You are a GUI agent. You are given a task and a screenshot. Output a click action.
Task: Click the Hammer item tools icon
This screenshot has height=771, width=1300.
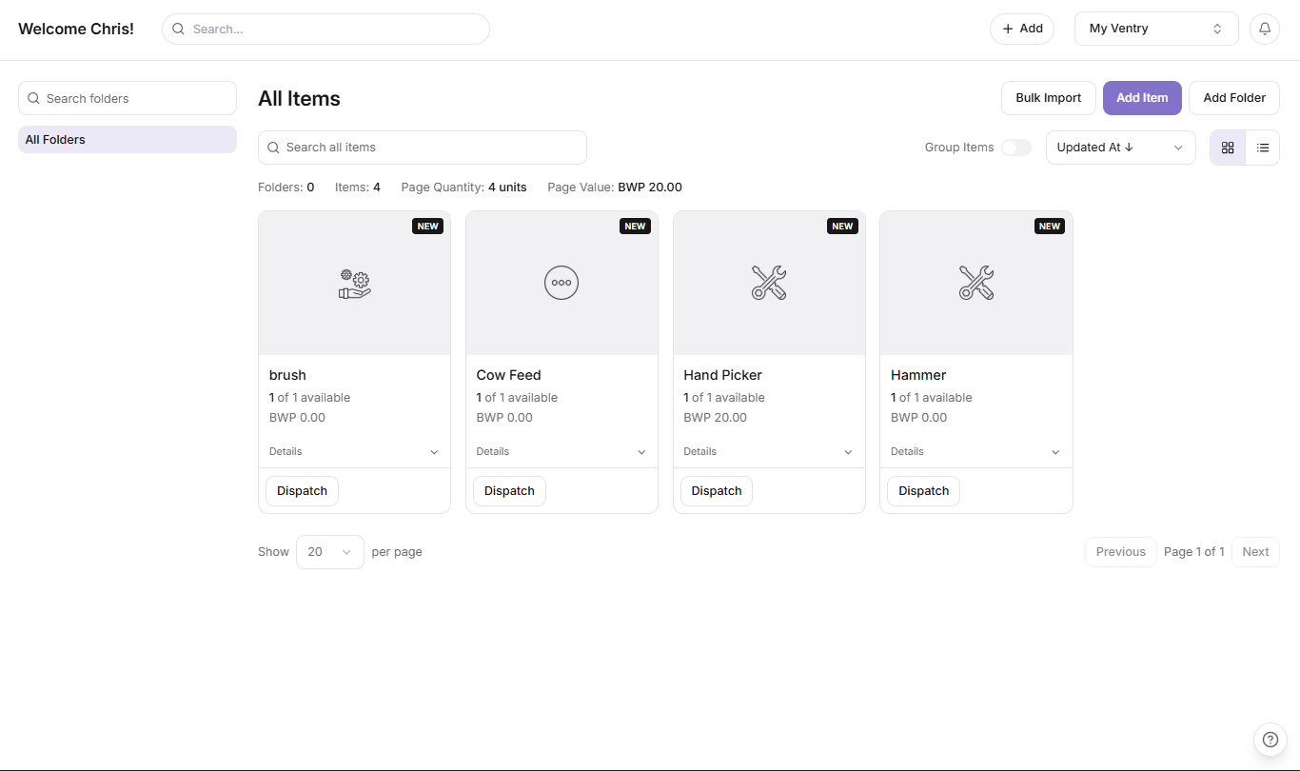point(976,283)
